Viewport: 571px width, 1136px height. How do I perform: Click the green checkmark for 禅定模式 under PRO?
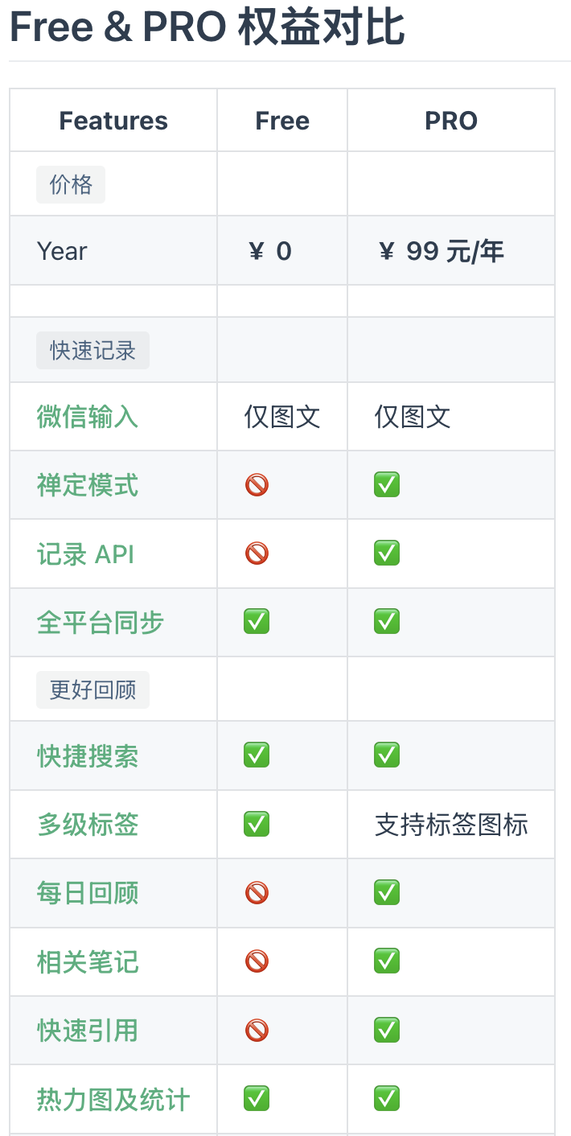(x=387, y=485)
